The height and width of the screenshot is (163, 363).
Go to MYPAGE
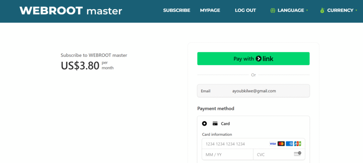pos(210,10)
